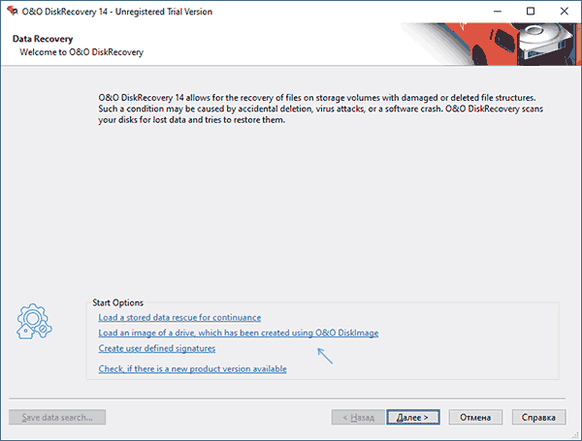Click the 'Save data search...' button

(x=57, y=418)
